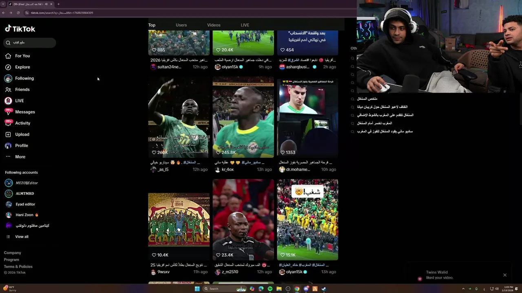The image size is (522, 293).
Task: Reload the browser page
Action: click(x=18, y=13)
